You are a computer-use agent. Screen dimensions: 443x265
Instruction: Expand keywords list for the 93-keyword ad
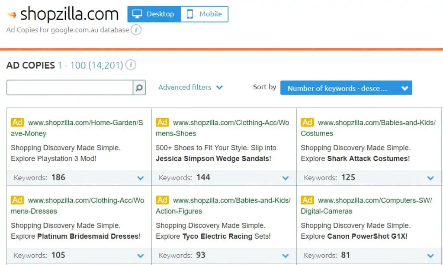pyautogui.click(x=286, y=256)
